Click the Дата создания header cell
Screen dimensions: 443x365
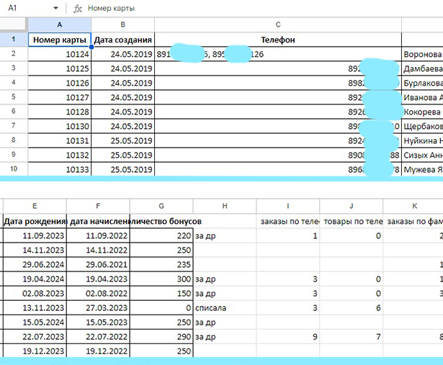coord(122,40)
